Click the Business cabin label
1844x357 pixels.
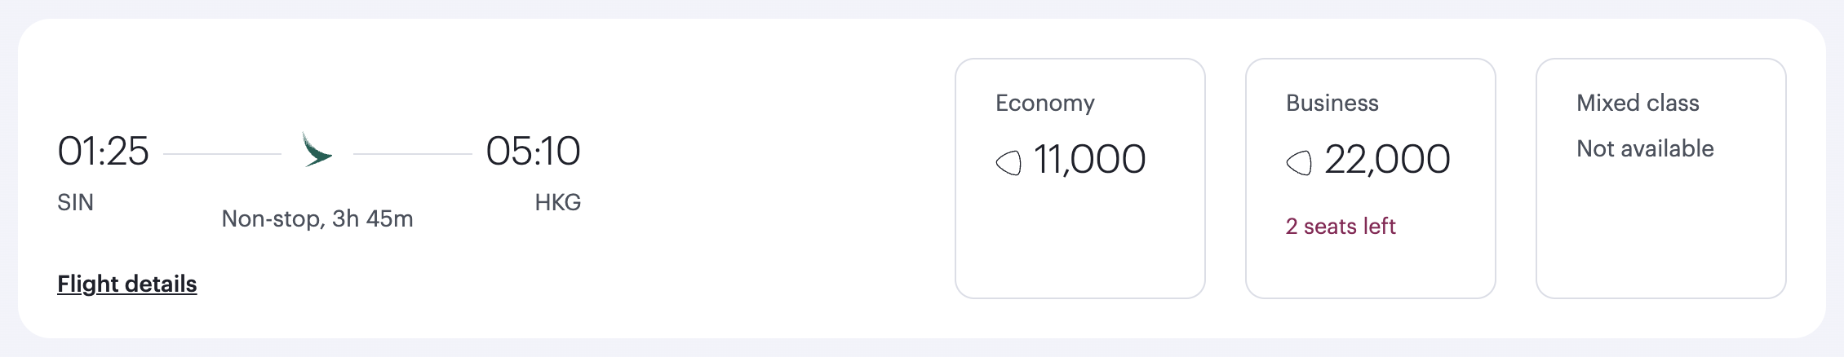pos(1332,103)
